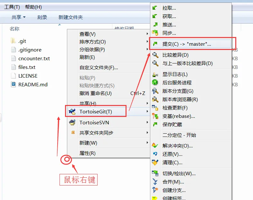The height and width of the screenshot is (200, 253).
Task: Click the Show log (显示日志) icon
Action: pos(155,74)
